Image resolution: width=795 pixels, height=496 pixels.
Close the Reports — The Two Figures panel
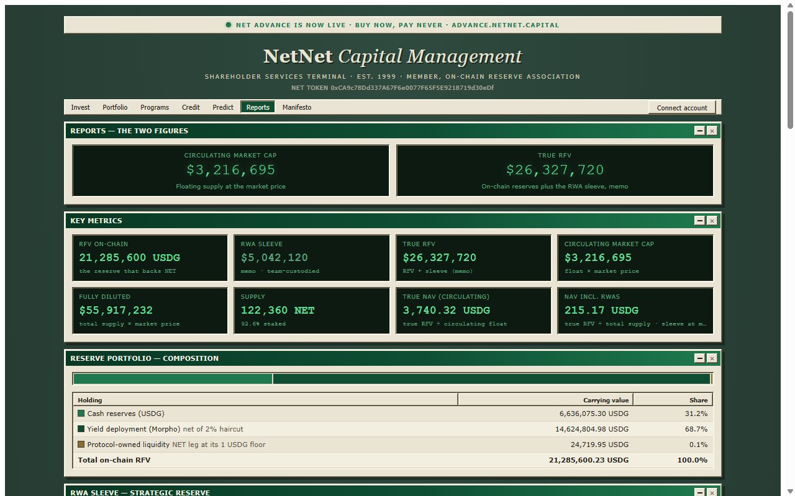(712, 131)
